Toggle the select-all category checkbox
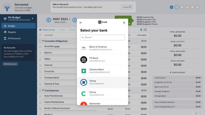205x115 pixels. pos(40,35)
